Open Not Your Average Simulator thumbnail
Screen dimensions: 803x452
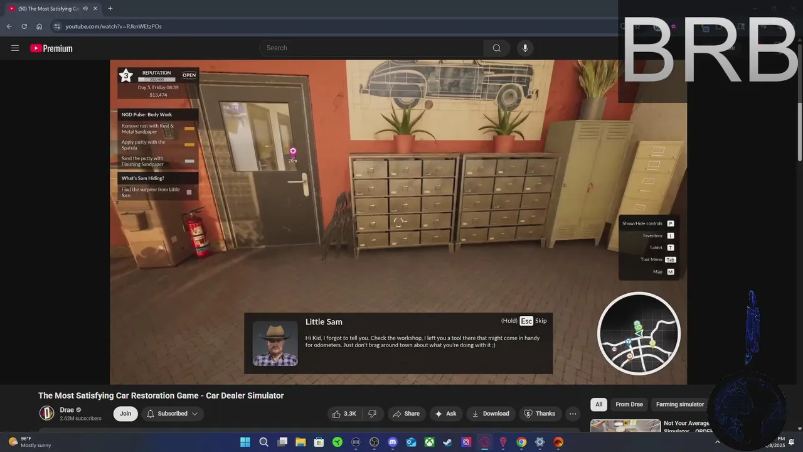tap(625, 426)
